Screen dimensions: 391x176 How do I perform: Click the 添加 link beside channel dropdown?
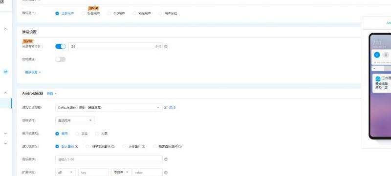coord(173,108)
